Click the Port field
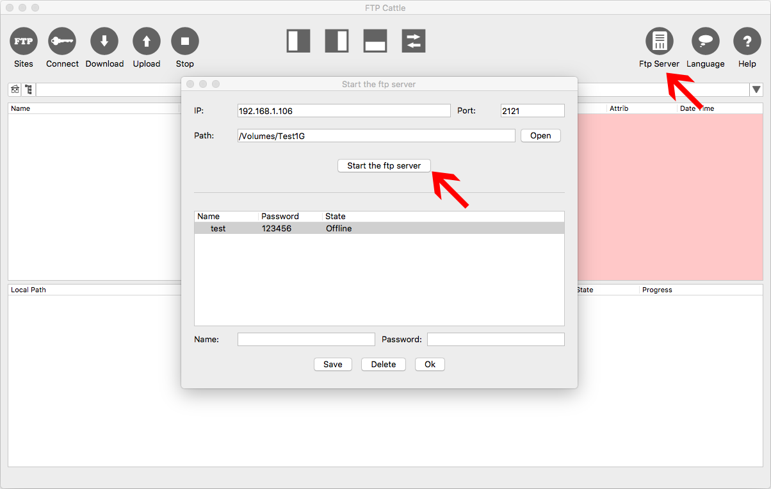The height and width of the screenshot is (489, 771). pos(533,111)
